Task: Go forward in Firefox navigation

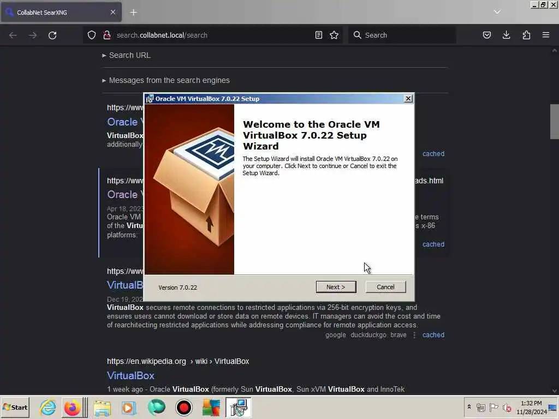Action: pos(32,35)
